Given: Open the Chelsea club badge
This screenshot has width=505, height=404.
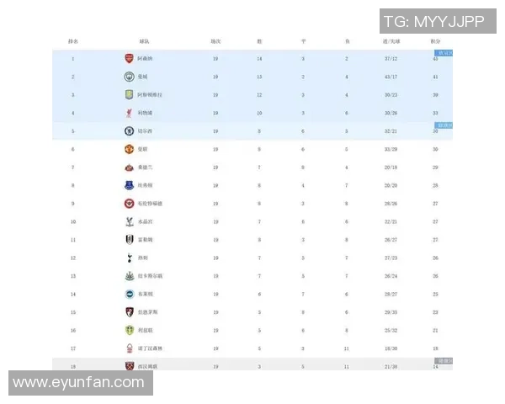Looking at the screenshot, I should tap(129, 131).
